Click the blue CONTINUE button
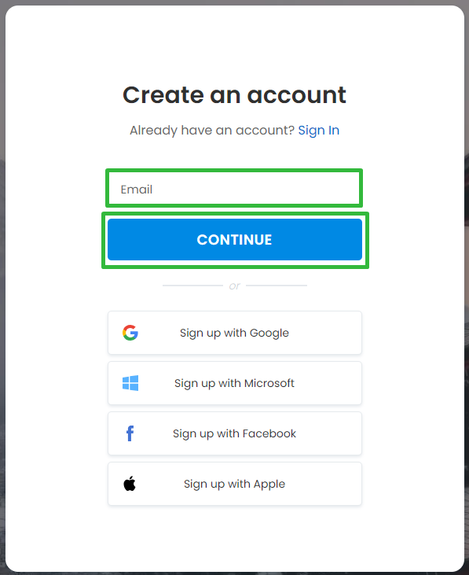 tap(235, 239)
